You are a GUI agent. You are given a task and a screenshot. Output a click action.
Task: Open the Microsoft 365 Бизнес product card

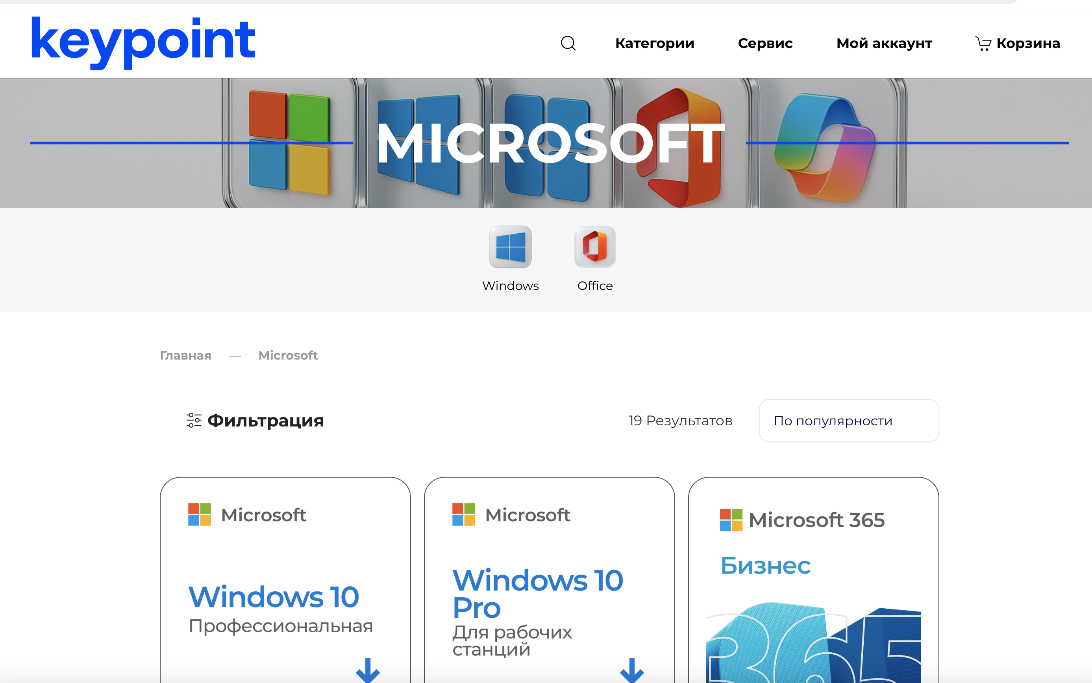point(813,587)
